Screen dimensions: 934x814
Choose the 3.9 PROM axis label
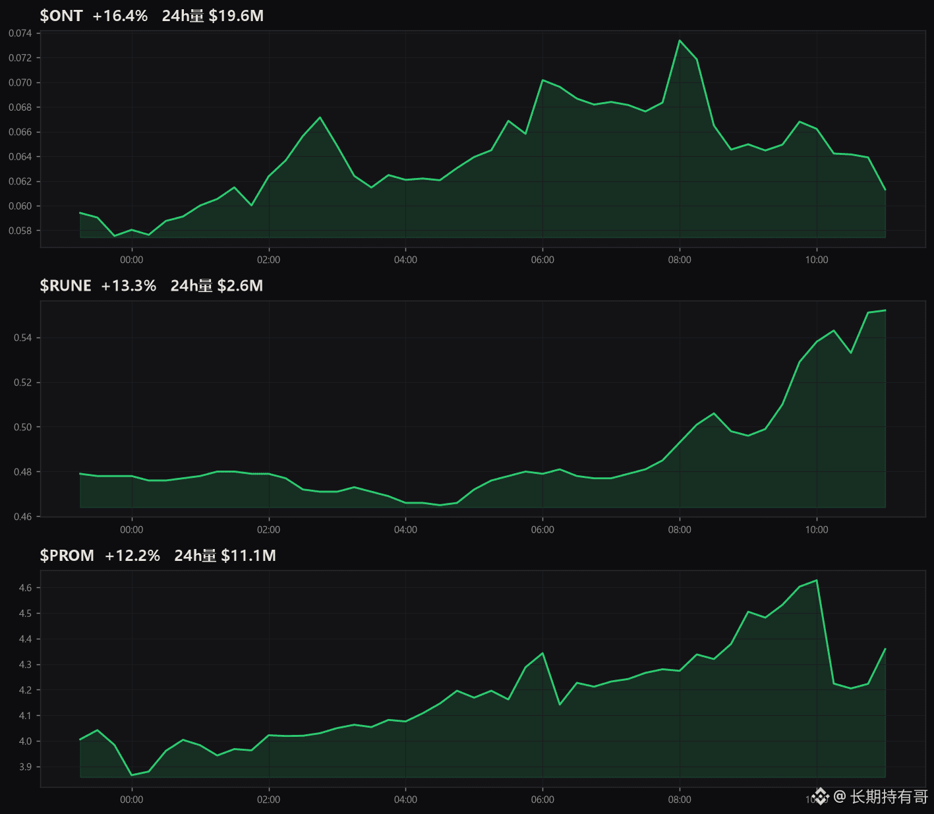25,767
